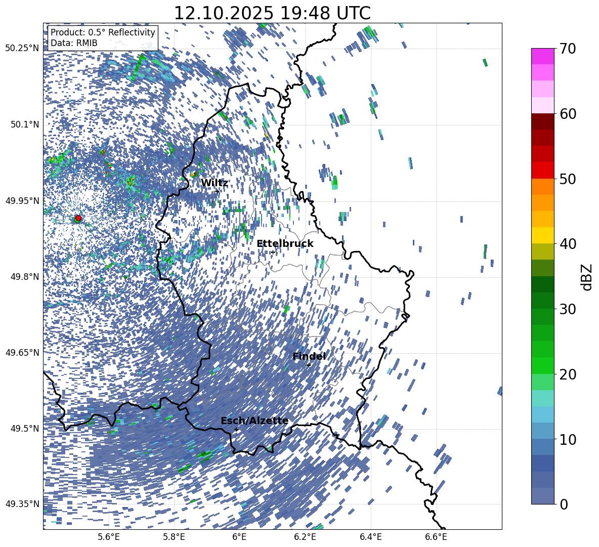Click the colorbar 30 tick value

point(567,309)
